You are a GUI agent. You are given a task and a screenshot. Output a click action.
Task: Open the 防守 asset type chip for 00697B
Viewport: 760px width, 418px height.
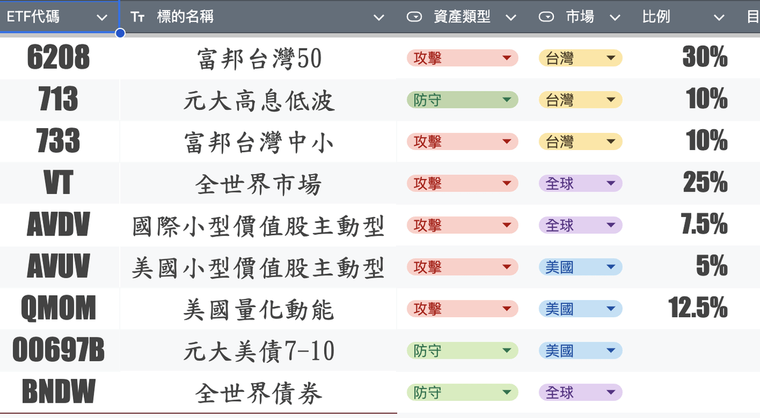[463, 350]
